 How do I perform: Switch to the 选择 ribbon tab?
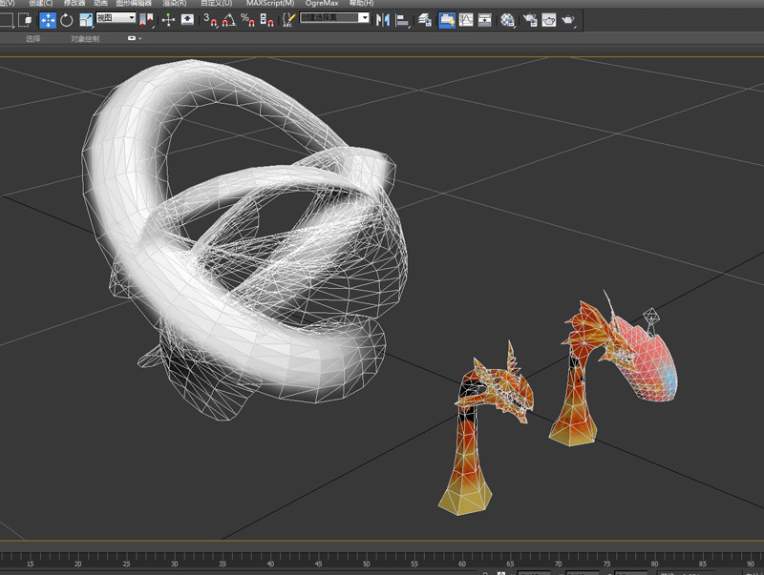coord(33,39)
